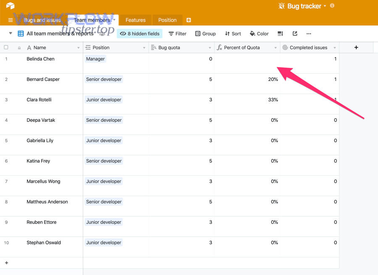
Task: Add a new field with the plus header button
Action: [356, 47]
